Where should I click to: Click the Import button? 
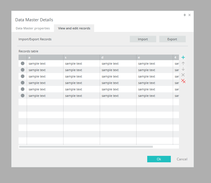[143, 39]
